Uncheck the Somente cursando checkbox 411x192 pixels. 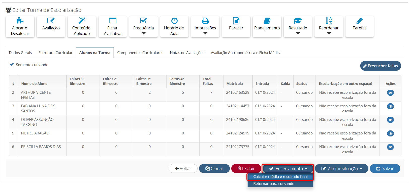click(12, 65)
